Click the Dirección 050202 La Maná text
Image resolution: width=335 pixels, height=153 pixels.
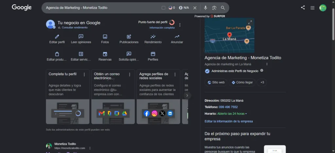click(x=224, y=100)
